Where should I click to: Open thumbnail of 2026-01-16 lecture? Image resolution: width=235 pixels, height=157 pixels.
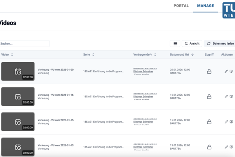click(18, 96)
